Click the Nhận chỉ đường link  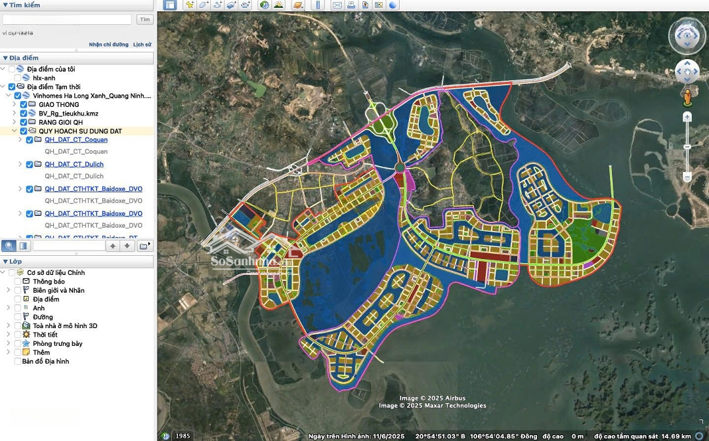pos(108,45)
